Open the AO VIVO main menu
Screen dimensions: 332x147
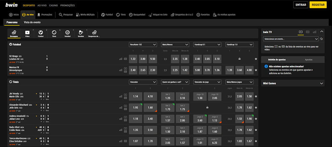[x=42, y=5]
